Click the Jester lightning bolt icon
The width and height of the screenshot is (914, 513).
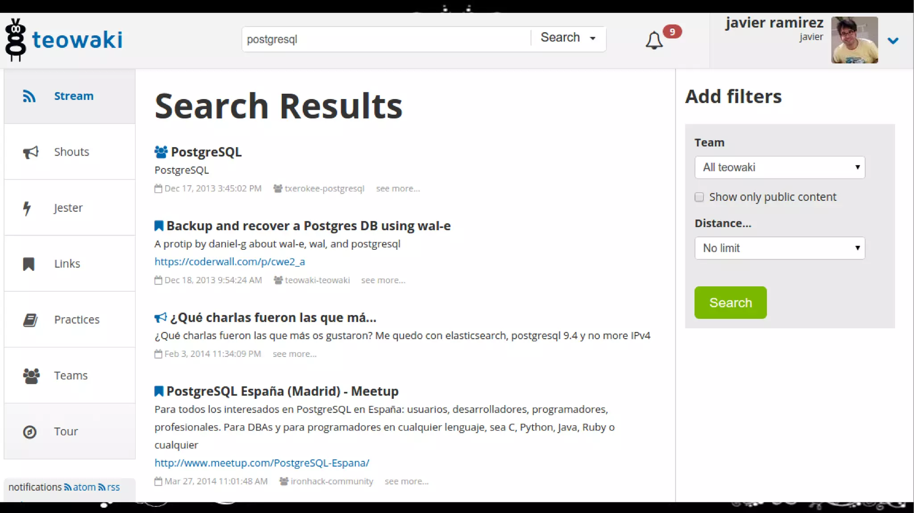tap(27, 208)
